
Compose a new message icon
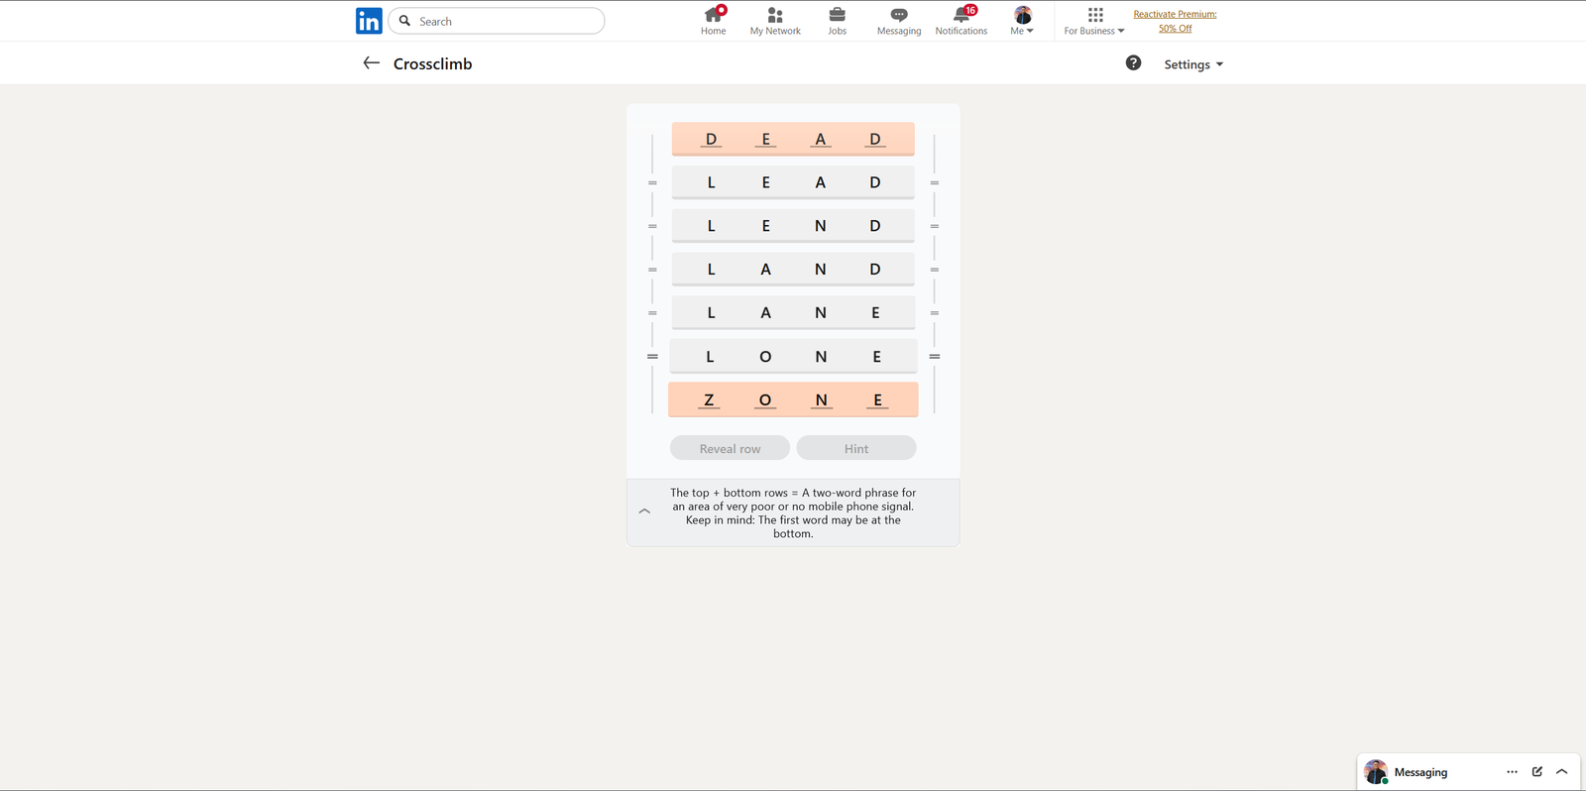pyautogui.click(x=1537, y=772)
